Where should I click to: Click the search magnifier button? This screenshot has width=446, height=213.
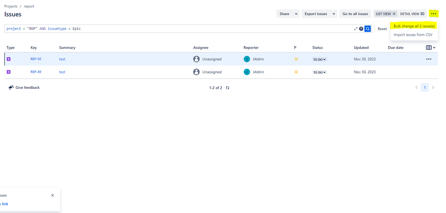[367, 29]
